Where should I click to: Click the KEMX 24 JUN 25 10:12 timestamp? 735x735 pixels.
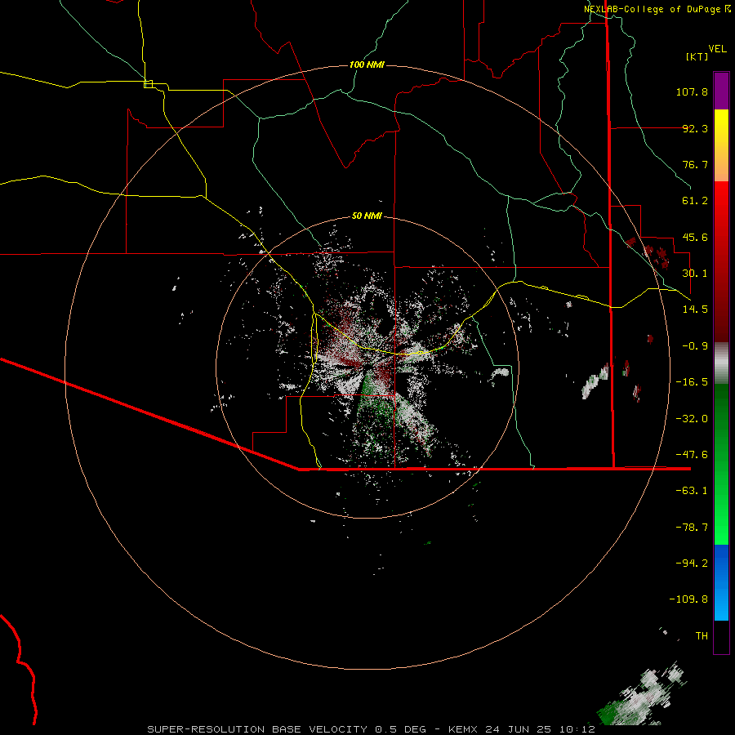point(522,729)
